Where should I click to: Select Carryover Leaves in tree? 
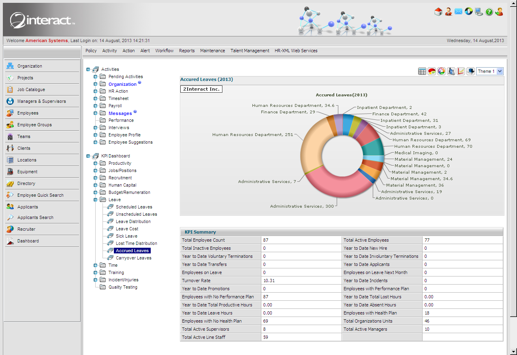tap(134, 258)
